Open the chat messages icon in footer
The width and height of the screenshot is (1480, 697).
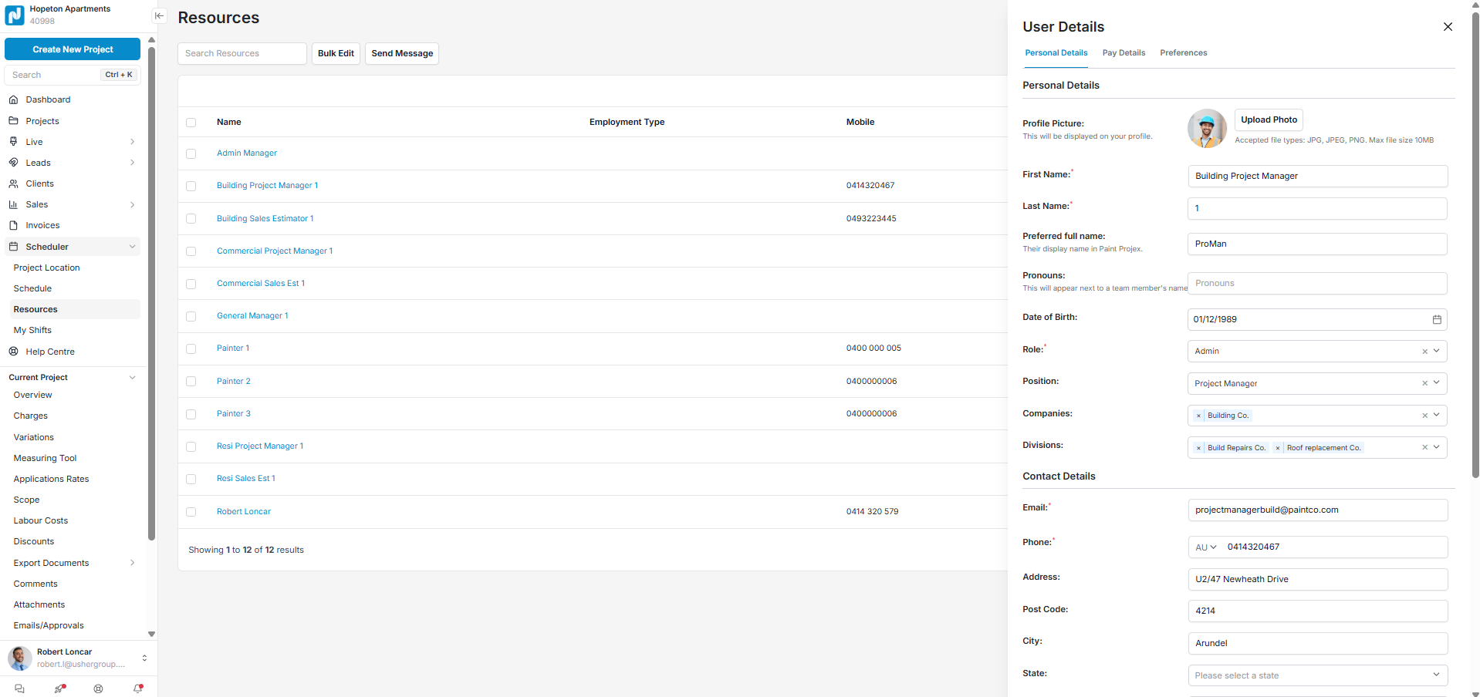pos(20,689)
